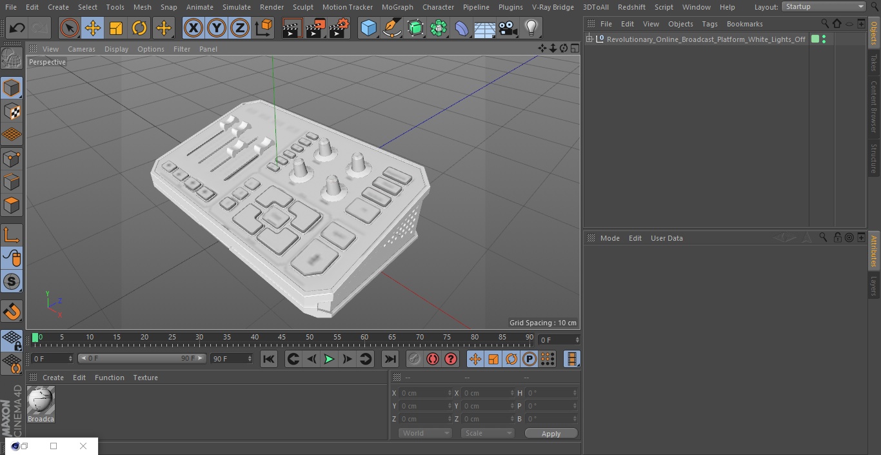Open the Sculpt menu

[x=303, y=7]
